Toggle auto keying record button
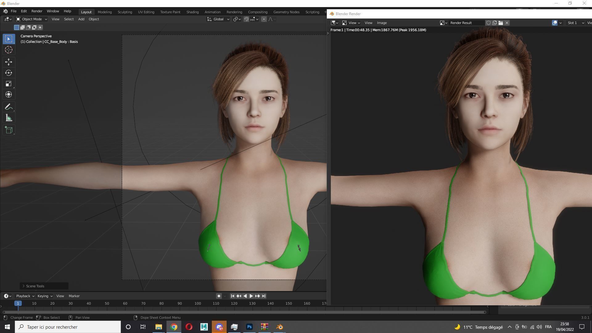The width and height of the screenshot is (592, 333). 219,296
